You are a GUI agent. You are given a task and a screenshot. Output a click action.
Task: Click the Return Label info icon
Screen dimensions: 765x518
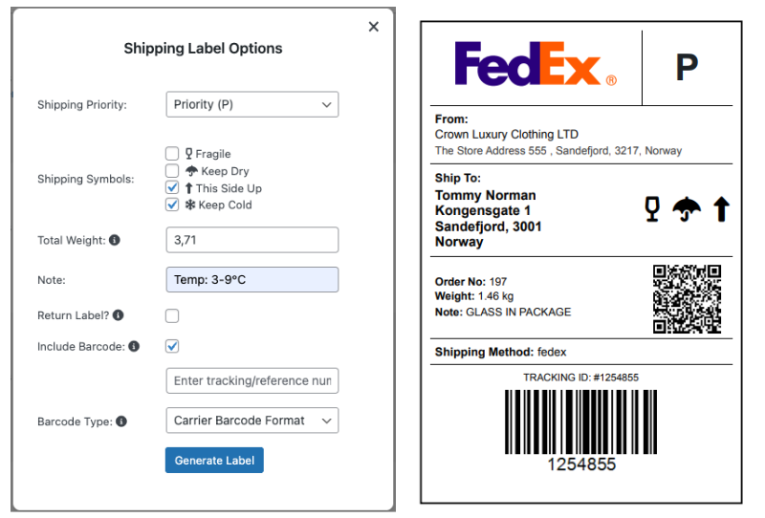[x=119, y=315]
